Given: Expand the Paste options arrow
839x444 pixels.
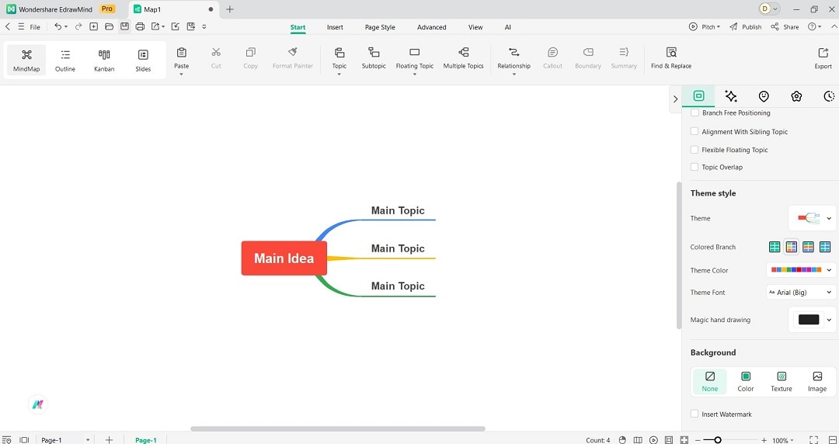Looking at the screenshot, I should pyautogui.click(x=181, y=75).
